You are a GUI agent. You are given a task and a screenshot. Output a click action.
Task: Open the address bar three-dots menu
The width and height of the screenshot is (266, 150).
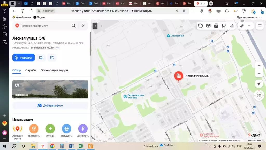[193, 11]
